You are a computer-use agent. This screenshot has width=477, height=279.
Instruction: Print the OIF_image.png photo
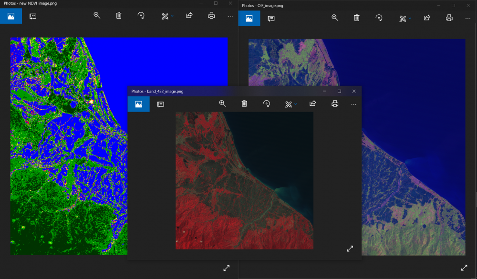coord(449,18)
